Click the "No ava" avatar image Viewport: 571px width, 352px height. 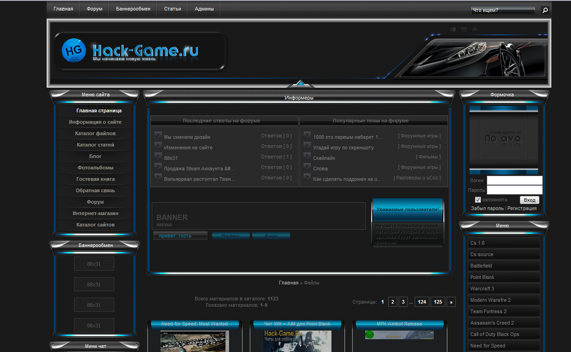coord(503,139)
